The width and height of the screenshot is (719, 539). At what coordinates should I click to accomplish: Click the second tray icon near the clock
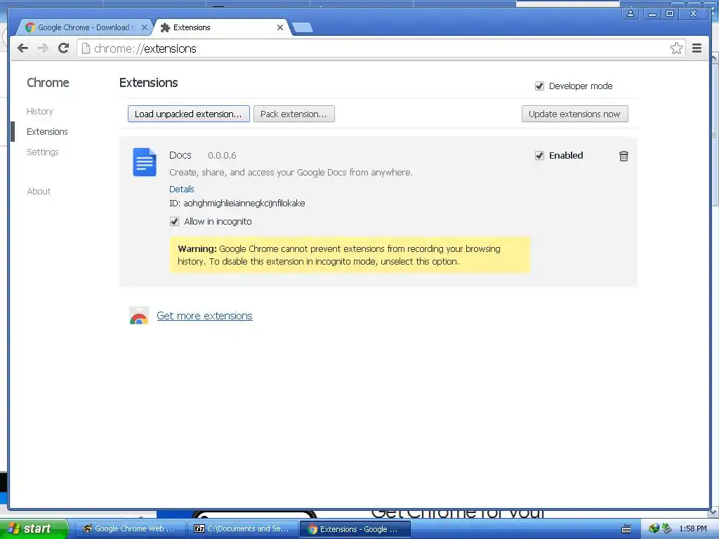[x=666, y=528]
